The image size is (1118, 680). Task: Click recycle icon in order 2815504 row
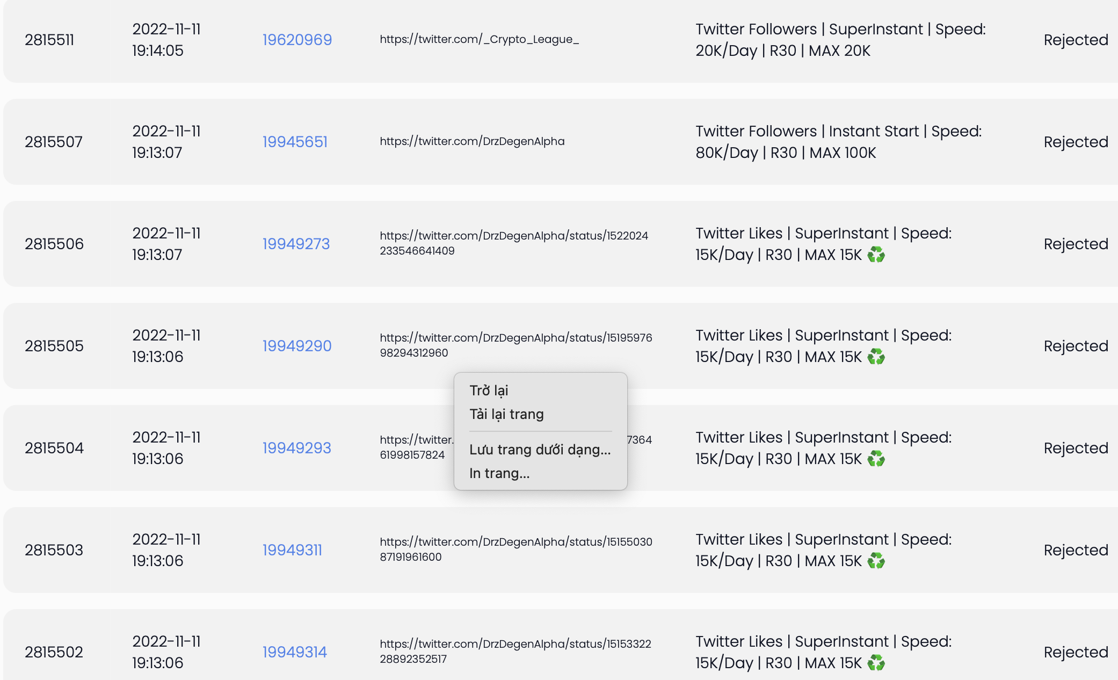pyautogui.click(x=876, y=459)
